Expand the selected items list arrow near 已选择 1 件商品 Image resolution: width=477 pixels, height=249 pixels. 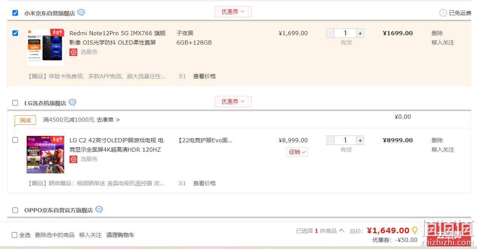click(341, 231)
